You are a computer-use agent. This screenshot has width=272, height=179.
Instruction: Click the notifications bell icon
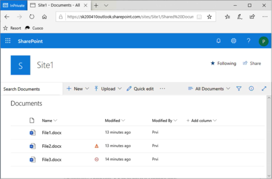218,41
